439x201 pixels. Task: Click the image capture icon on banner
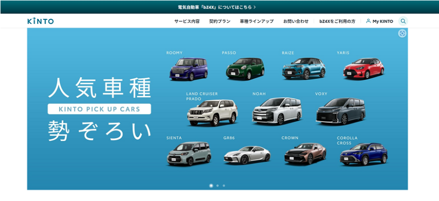(402, 33)
